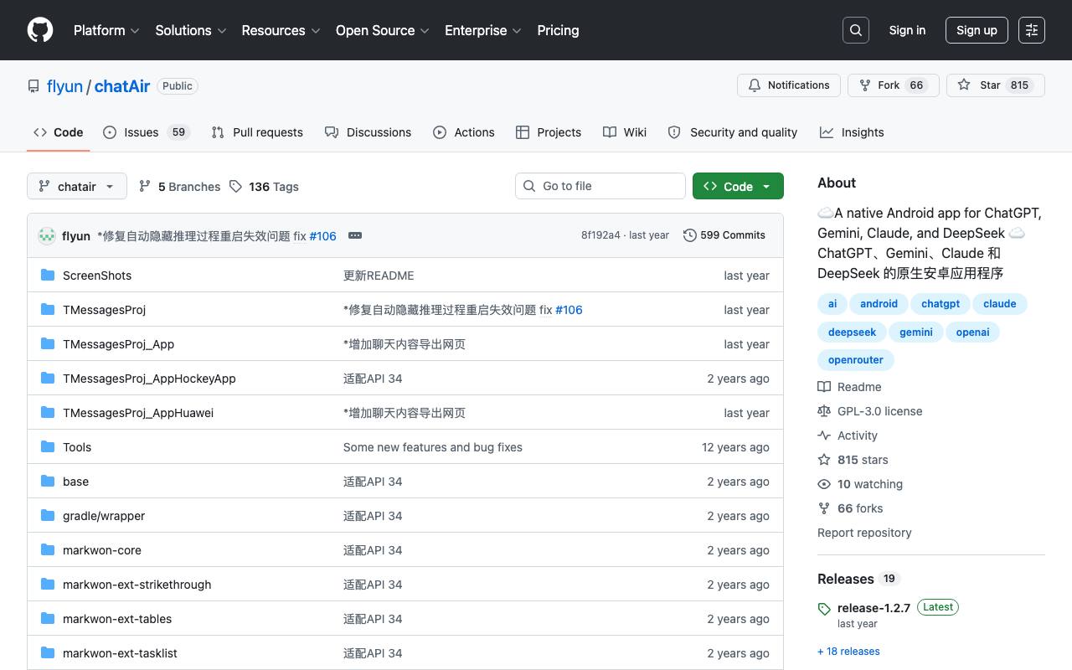Click the Sign in link
1072x670 pixels.
(907, 30)
